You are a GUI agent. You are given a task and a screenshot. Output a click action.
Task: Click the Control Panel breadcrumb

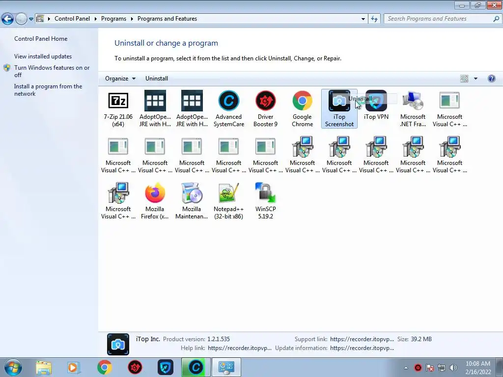72,19
